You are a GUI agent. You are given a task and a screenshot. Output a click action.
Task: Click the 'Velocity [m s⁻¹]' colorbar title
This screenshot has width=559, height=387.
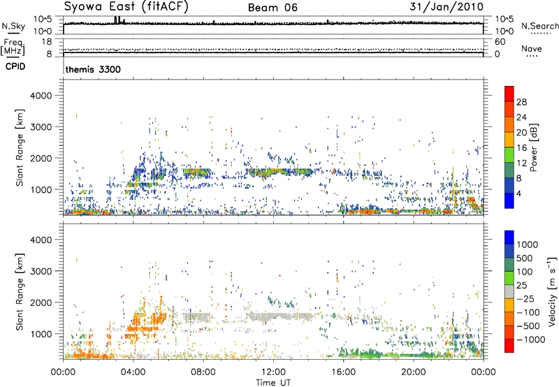(x=552, y=291)
